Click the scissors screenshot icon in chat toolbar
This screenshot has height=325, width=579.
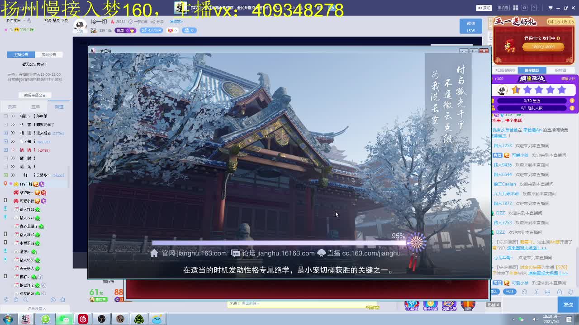pos(536,292)
